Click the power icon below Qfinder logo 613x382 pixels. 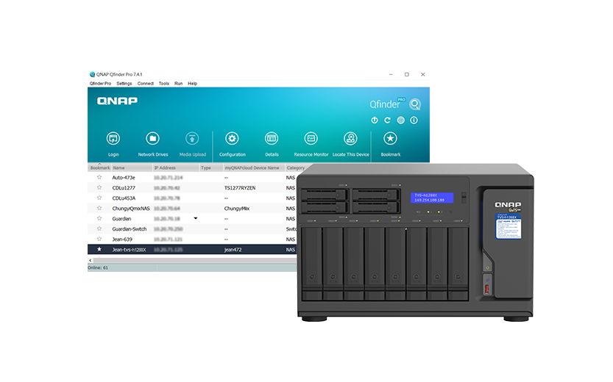coord(375,120)
